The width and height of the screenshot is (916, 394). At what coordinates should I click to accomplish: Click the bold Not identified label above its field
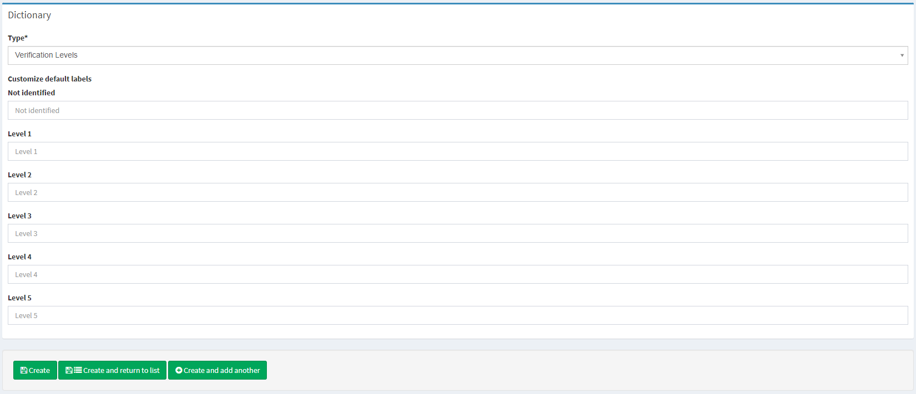(x=32, y=93)
